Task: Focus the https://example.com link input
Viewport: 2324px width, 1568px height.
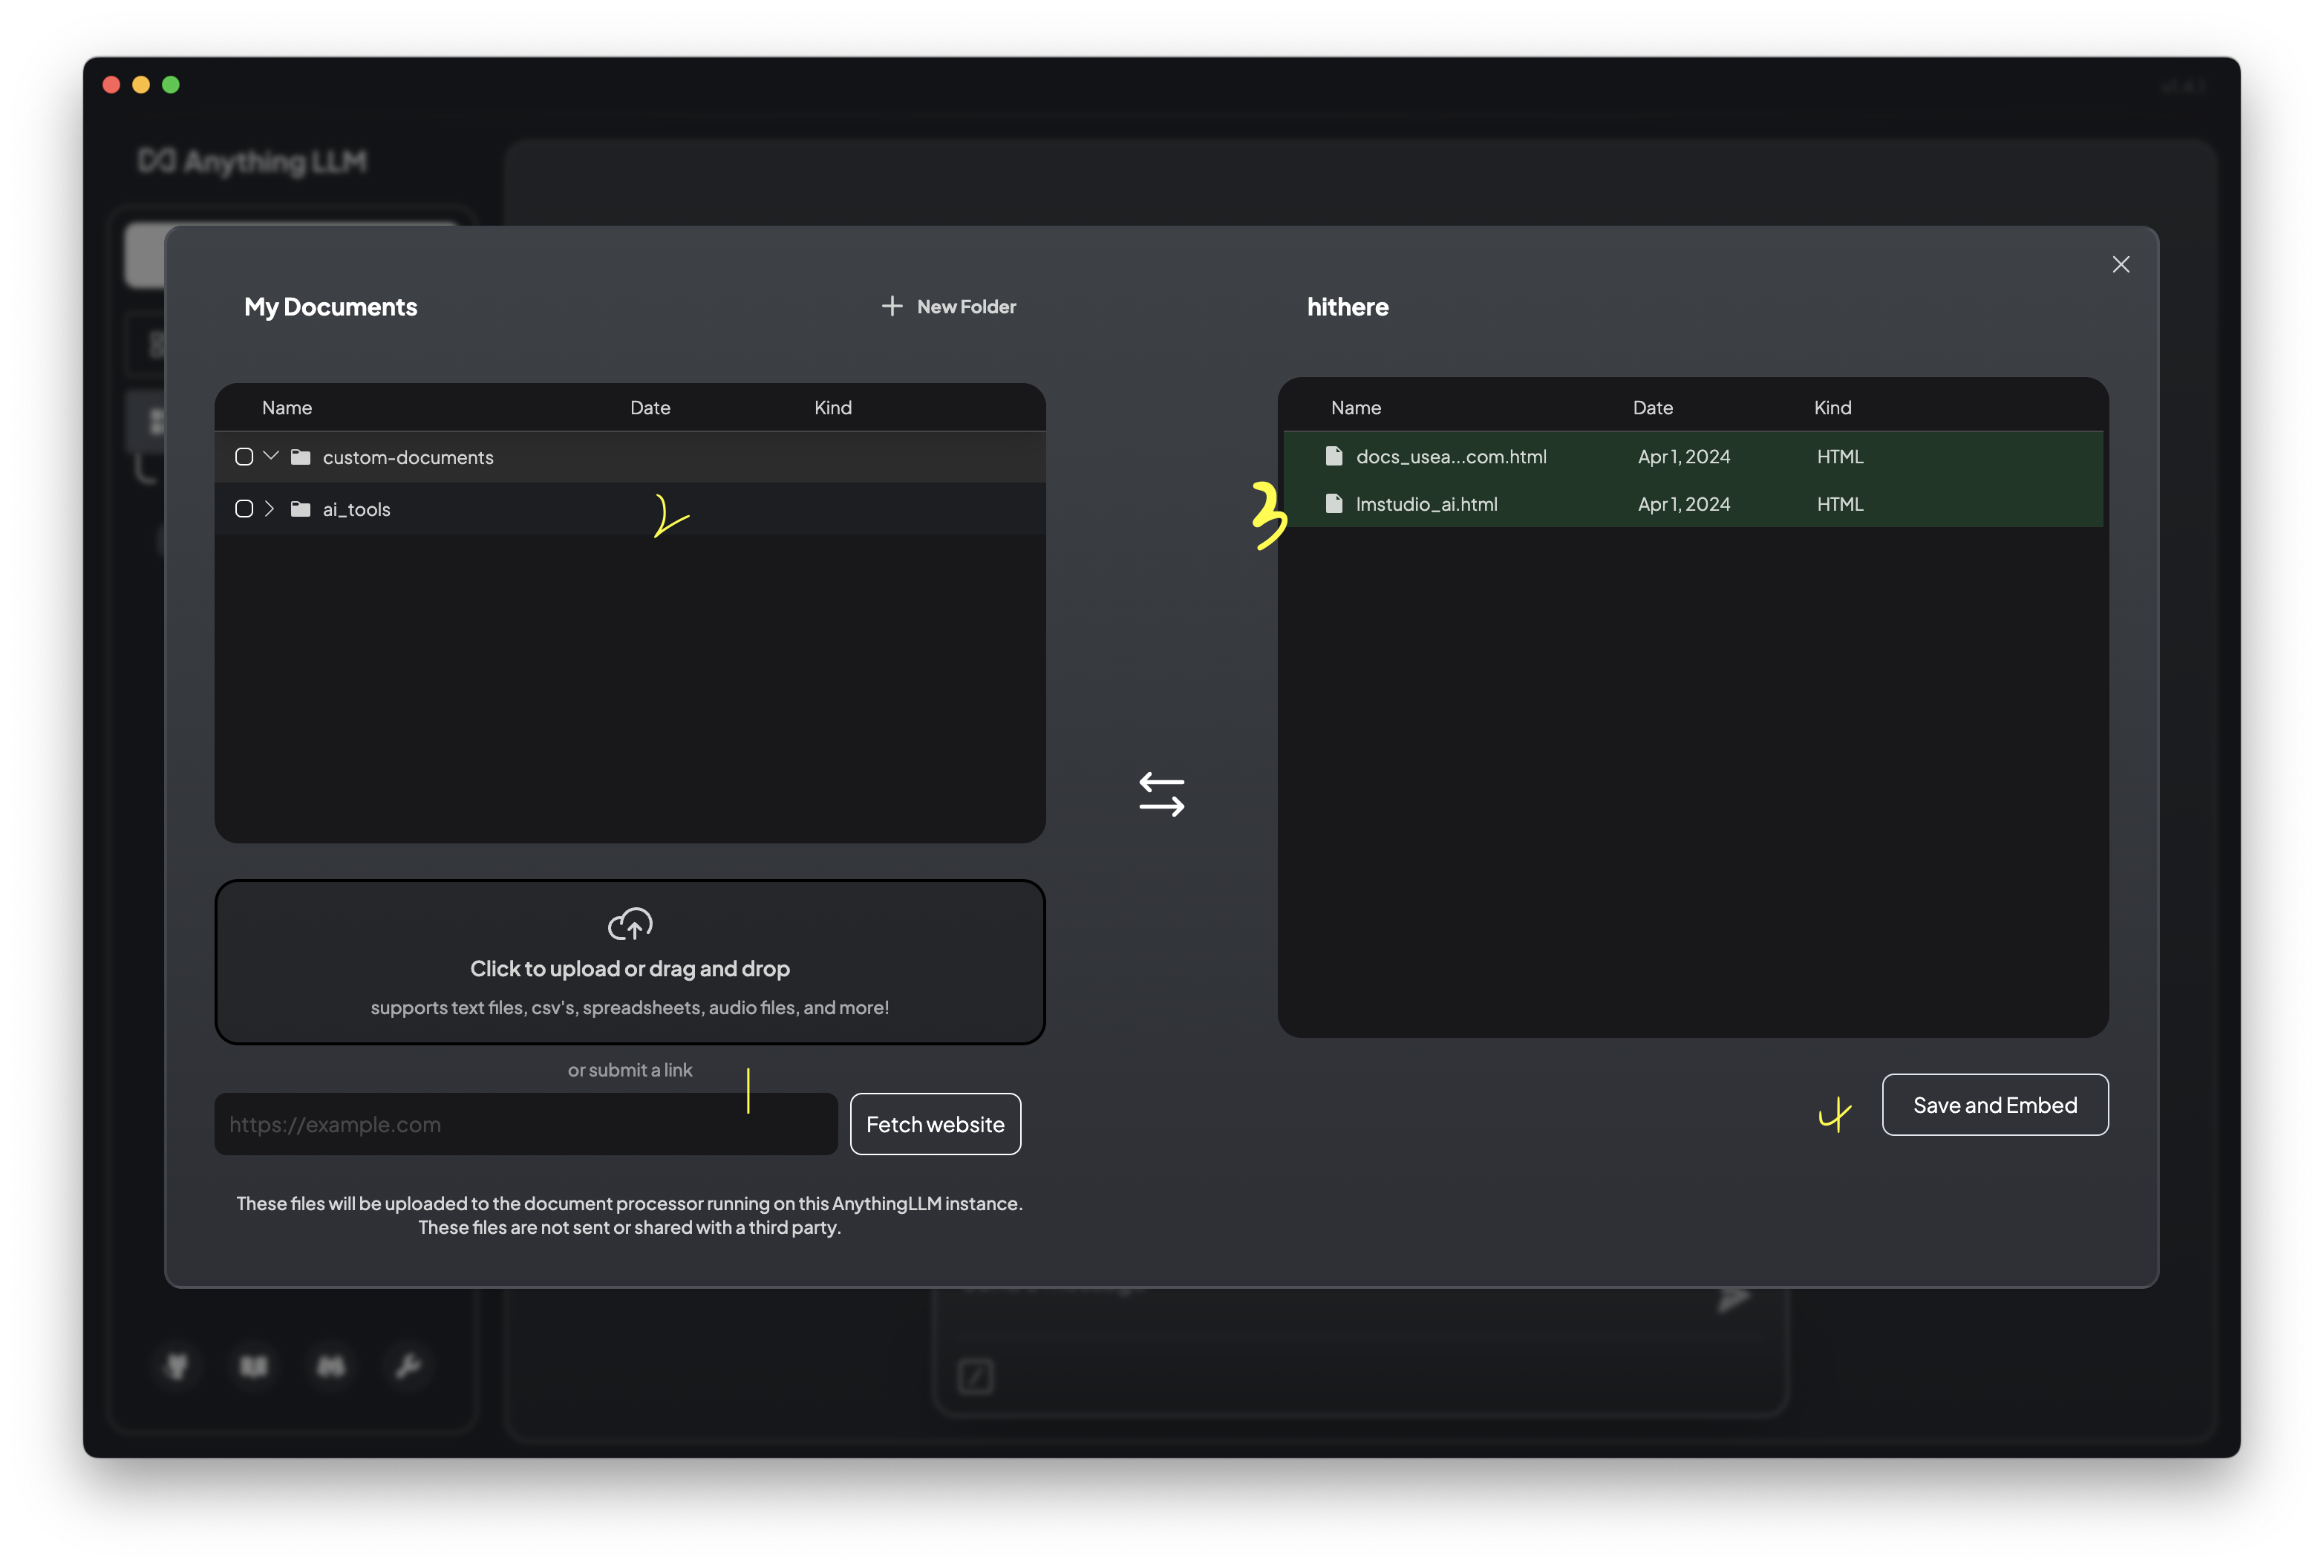Action: coord(526,1124)
